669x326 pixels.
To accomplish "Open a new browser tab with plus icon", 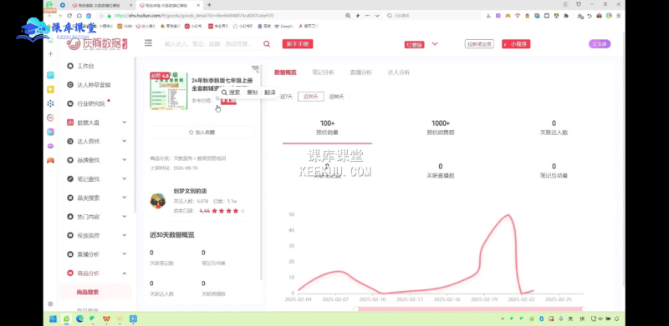I will [209, 5].
